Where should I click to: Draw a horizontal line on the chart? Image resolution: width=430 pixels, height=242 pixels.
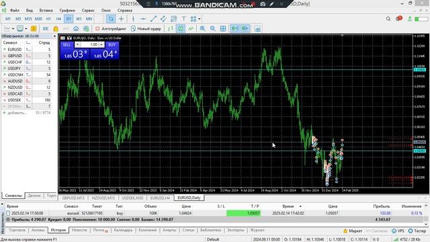pyautogui.click(x=143, y=19)
